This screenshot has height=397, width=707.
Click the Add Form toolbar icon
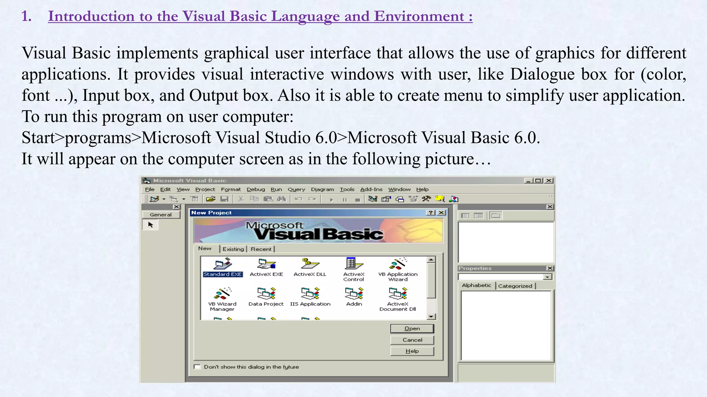tap(174, 199)
